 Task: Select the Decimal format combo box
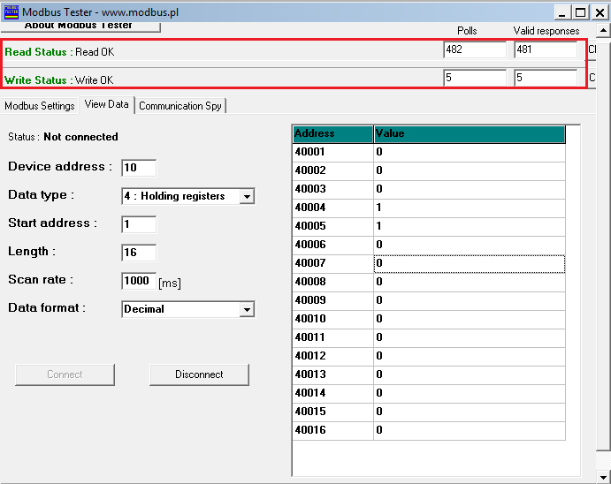[187, 309]
